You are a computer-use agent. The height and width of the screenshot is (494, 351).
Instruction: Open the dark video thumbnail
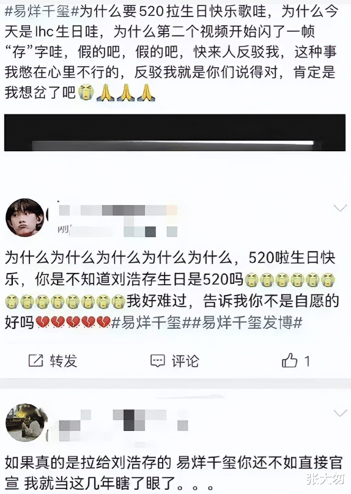[x=175, y=133]
